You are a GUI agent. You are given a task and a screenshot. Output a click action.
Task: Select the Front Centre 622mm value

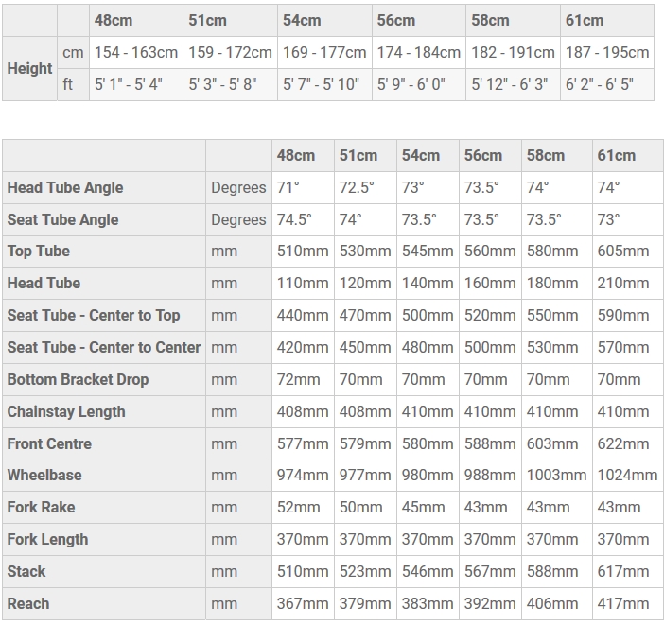point(623,444)
